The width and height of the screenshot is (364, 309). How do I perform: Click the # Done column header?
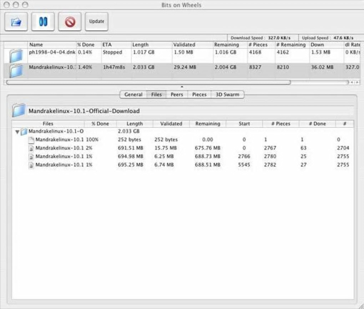317,123
